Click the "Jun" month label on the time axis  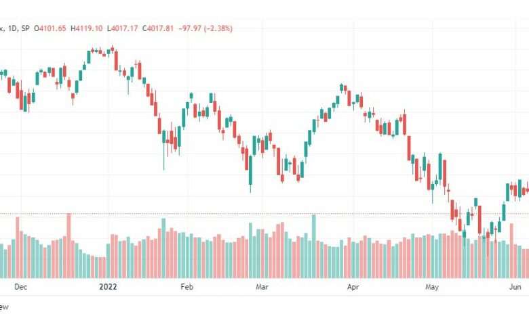(x=515, y=287)
